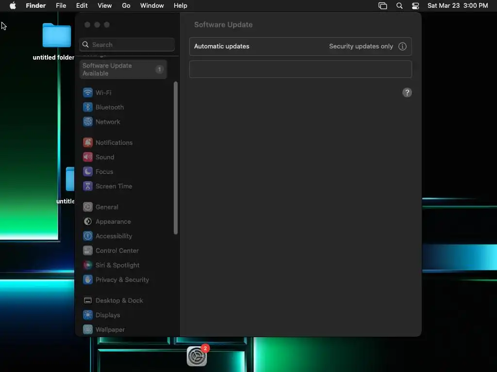Click Software Update Available sidebar item
The image size is (497, 372).
click(123, 69)
